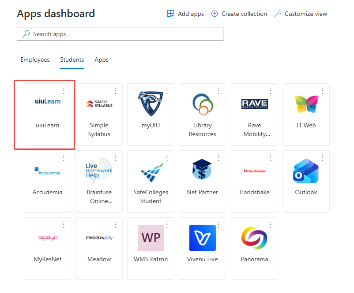Open the Live Homework Help Brainfuse icon
This screenshot has height=293, width=354.
[x=99, y=171]
